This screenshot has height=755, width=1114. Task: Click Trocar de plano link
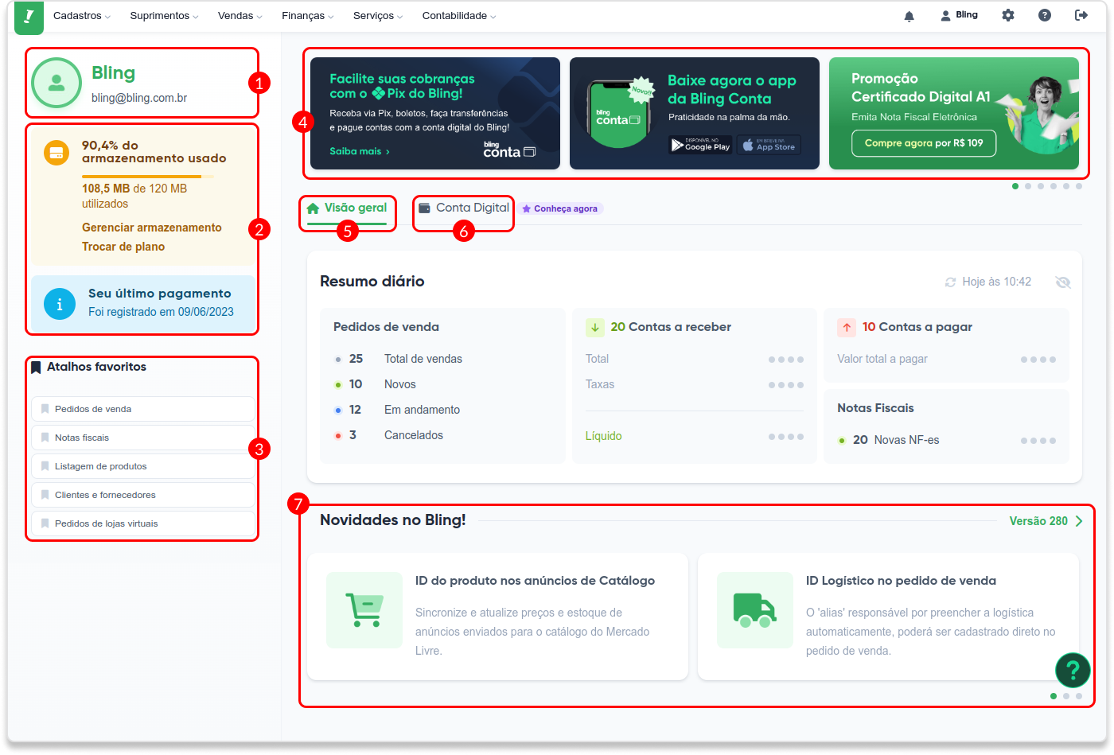tap(123, 247)
